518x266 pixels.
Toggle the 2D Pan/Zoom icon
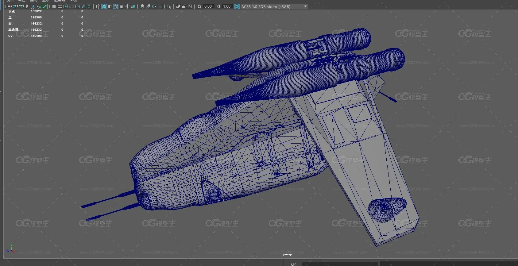point(39,6)
